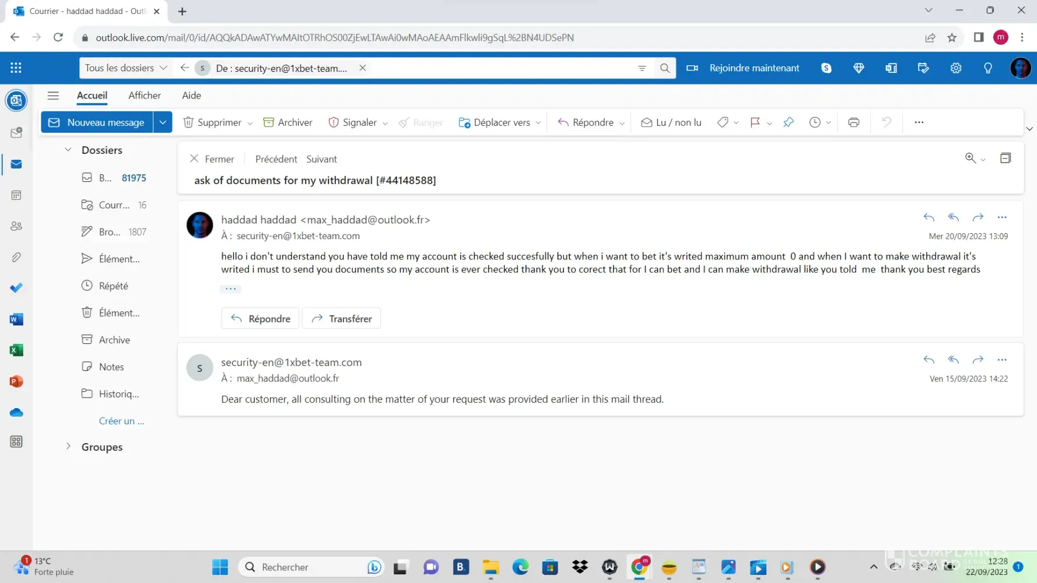The image size is (1037, 583).
Task: Toggle Lu / non lu read status
Action: click(x=671, y=122)
